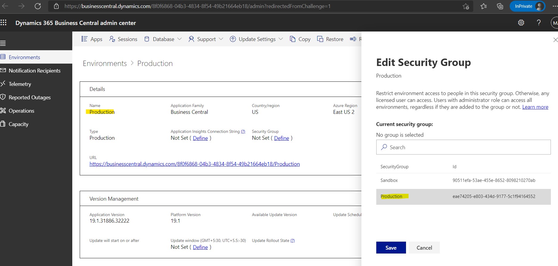Image resolution: width=558 pixels, height=266 pixels.
Task: Select the Production security group row
Action: click(463, 196)
